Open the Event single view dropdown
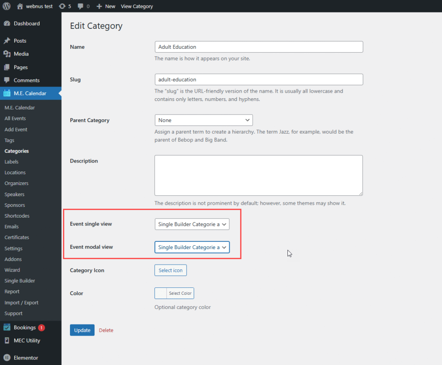Image resolution: width=442 pixels, height=365 pixels. click(192, 224)
